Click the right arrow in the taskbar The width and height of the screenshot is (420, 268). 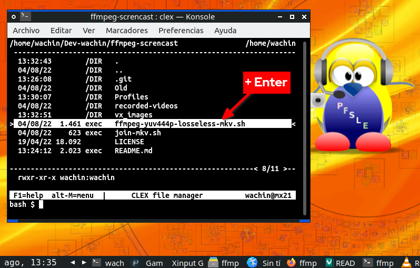(84, 263)
